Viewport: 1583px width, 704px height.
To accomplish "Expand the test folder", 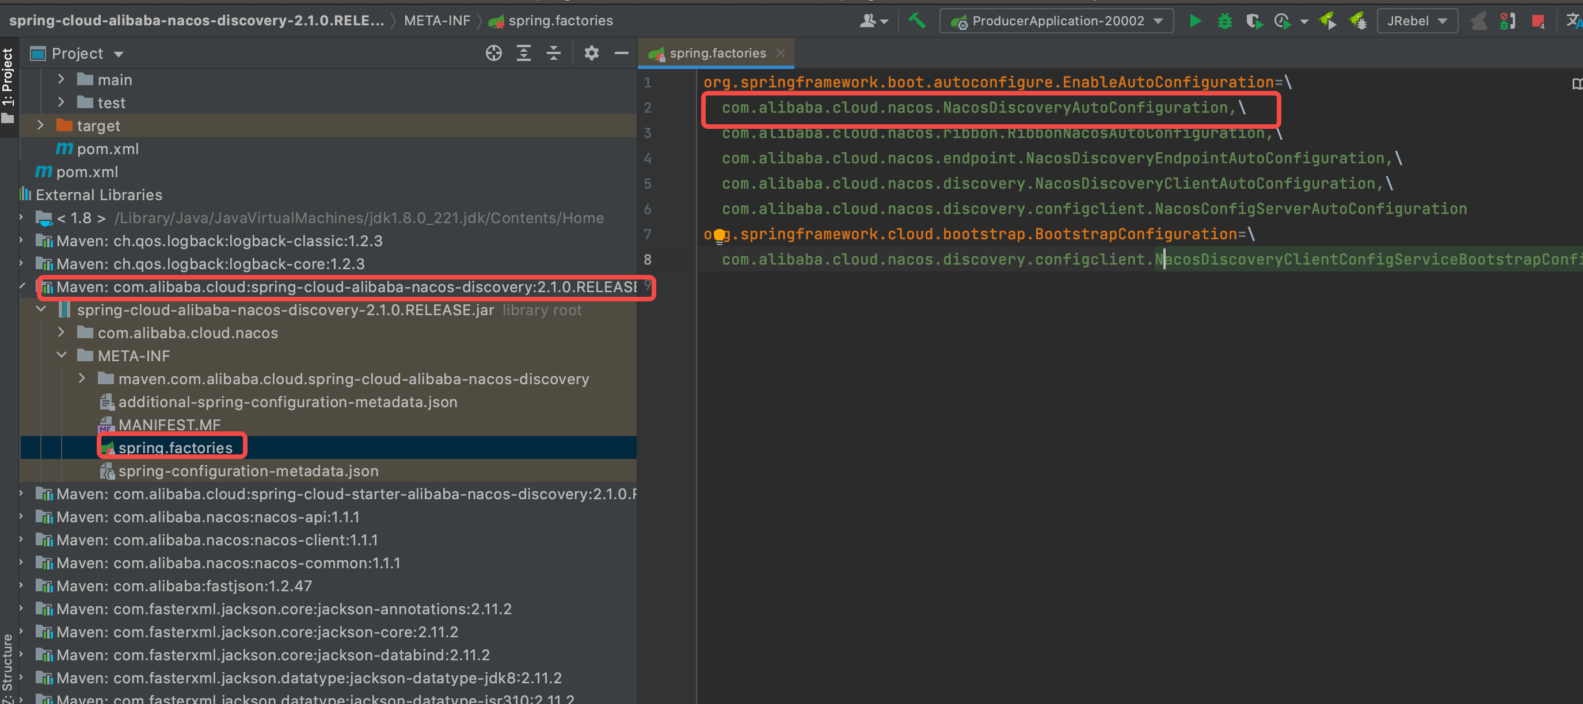I will click(61, 102).
